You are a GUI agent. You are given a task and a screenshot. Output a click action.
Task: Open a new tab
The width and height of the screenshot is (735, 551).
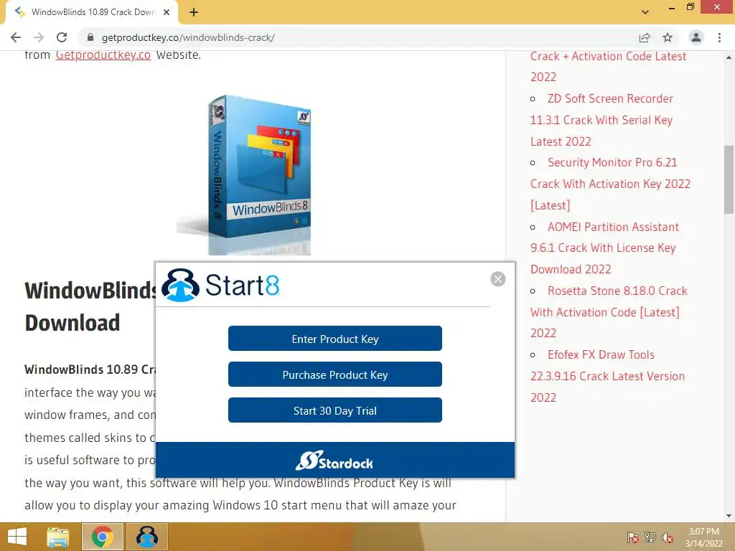[194, 12]
